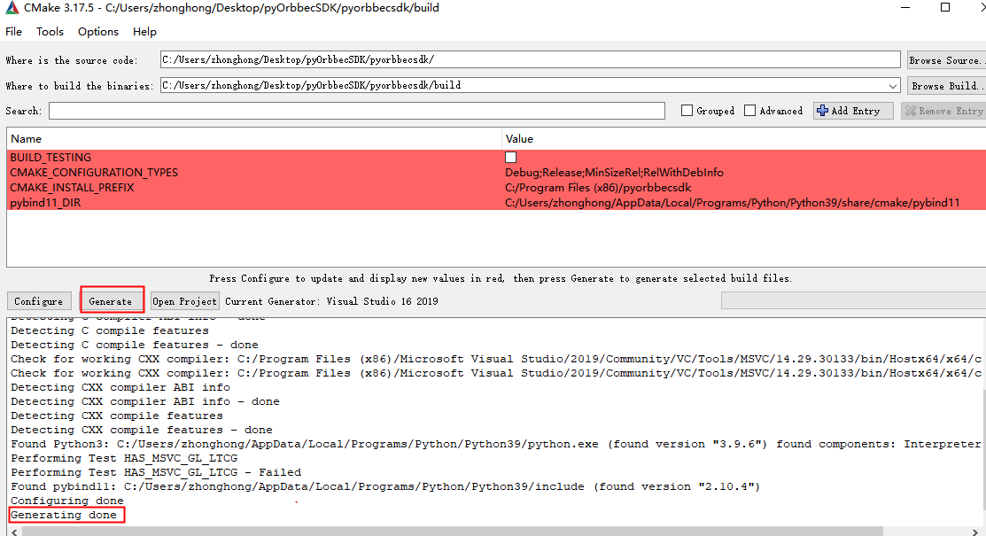Click Browse Source button
Screen dimensions: 986x536
click(x=945, y=60)
